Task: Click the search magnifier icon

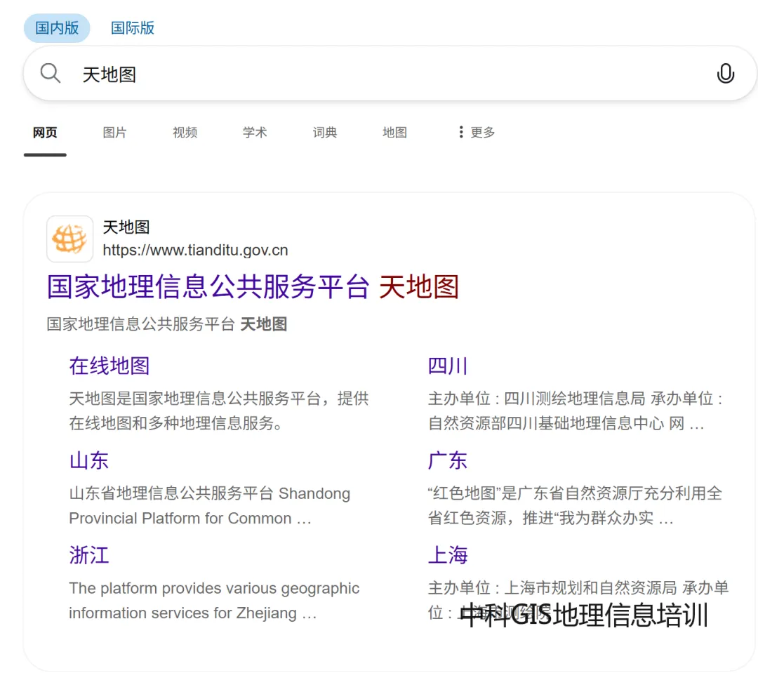Action: pos(51,74)
